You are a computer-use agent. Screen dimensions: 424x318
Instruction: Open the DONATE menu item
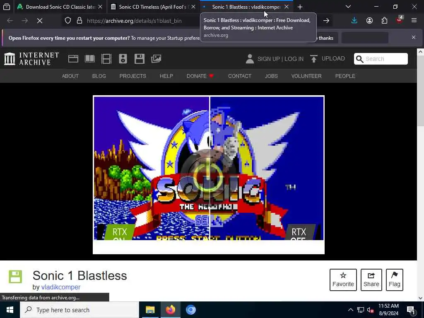[200, 76]
